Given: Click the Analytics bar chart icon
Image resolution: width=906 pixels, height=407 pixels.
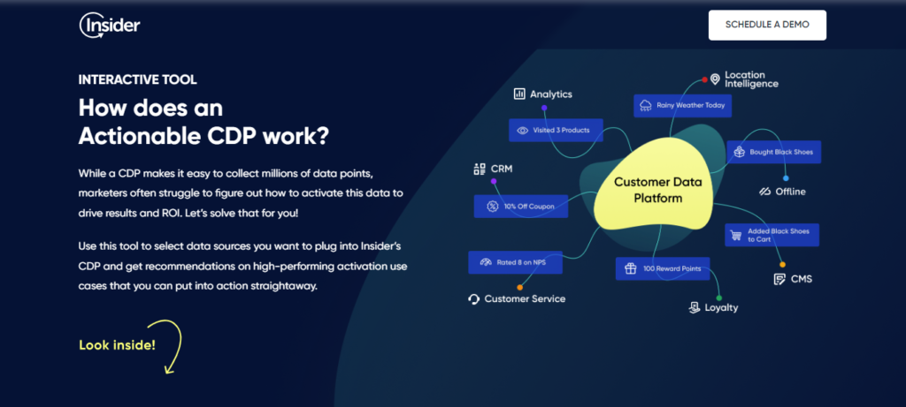Looking at the screenshot, I should (518, 94).
